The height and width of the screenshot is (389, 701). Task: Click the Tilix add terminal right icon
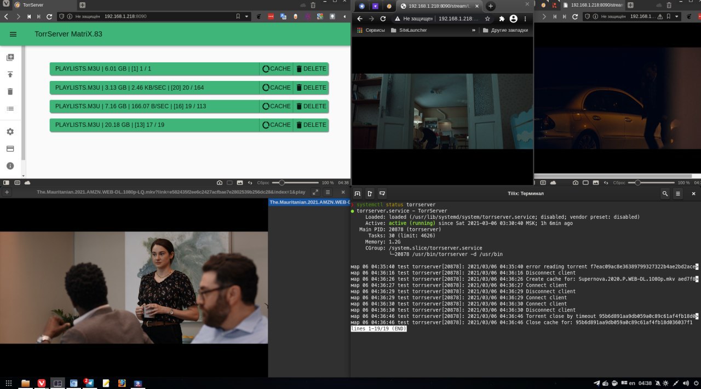(370, 193)
